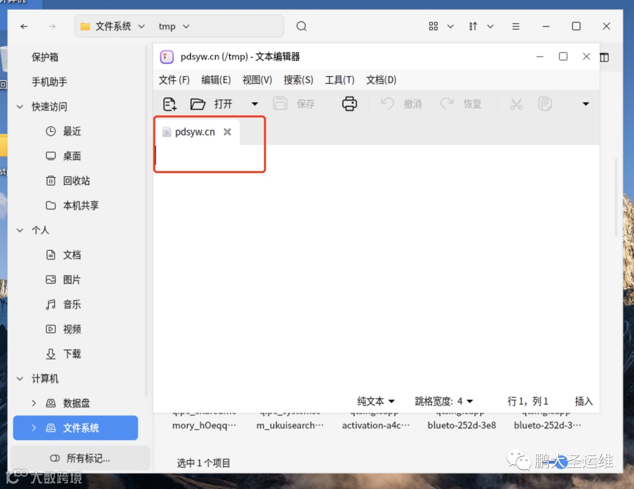Collapse the 计算机 section
This screenshot has width=634, height=489.
click(20, 379)
